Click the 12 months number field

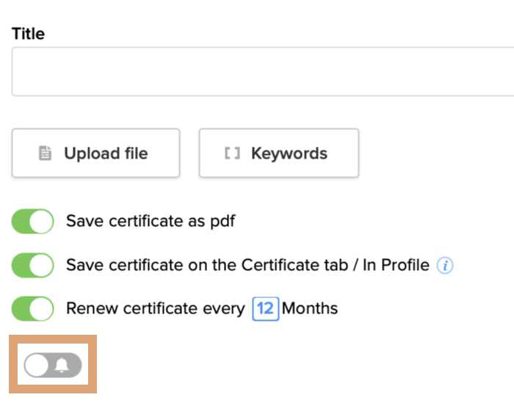[265, 308]
